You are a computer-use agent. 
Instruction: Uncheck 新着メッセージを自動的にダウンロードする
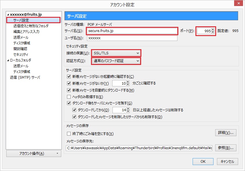click(69, 90)
